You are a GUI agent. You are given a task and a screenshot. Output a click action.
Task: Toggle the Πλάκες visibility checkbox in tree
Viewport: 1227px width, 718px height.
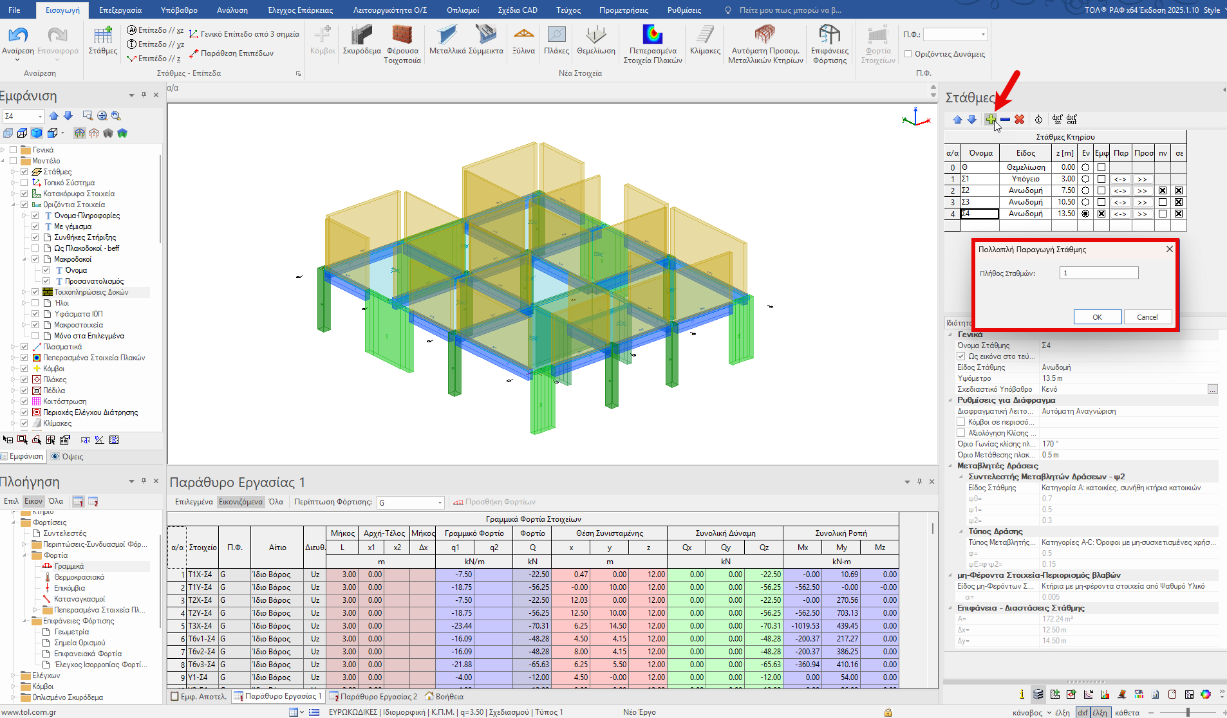24,380
